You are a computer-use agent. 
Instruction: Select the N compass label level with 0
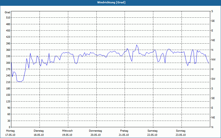tap(212, 127)
